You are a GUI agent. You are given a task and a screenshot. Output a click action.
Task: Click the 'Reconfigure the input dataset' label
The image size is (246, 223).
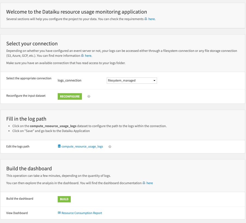(x=26, y=96)
